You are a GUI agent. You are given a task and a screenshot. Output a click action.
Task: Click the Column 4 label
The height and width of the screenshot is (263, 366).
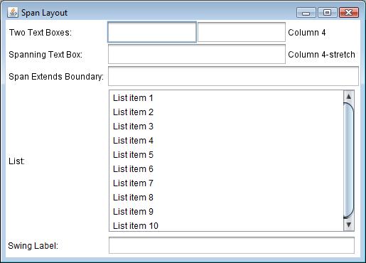point(307,33)
